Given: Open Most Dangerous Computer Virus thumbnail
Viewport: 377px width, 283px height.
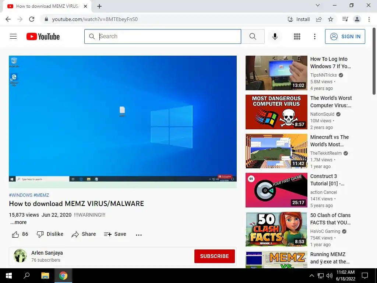Looking at the screenshot, I should point(276,112).
